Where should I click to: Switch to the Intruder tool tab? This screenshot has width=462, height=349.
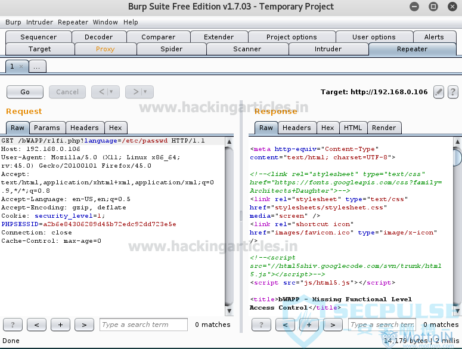tap(328, 49)
